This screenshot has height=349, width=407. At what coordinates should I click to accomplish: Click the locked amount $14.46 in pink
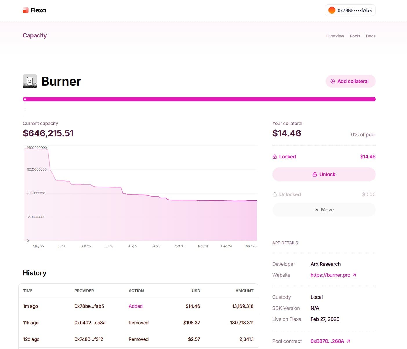(368, 157)
